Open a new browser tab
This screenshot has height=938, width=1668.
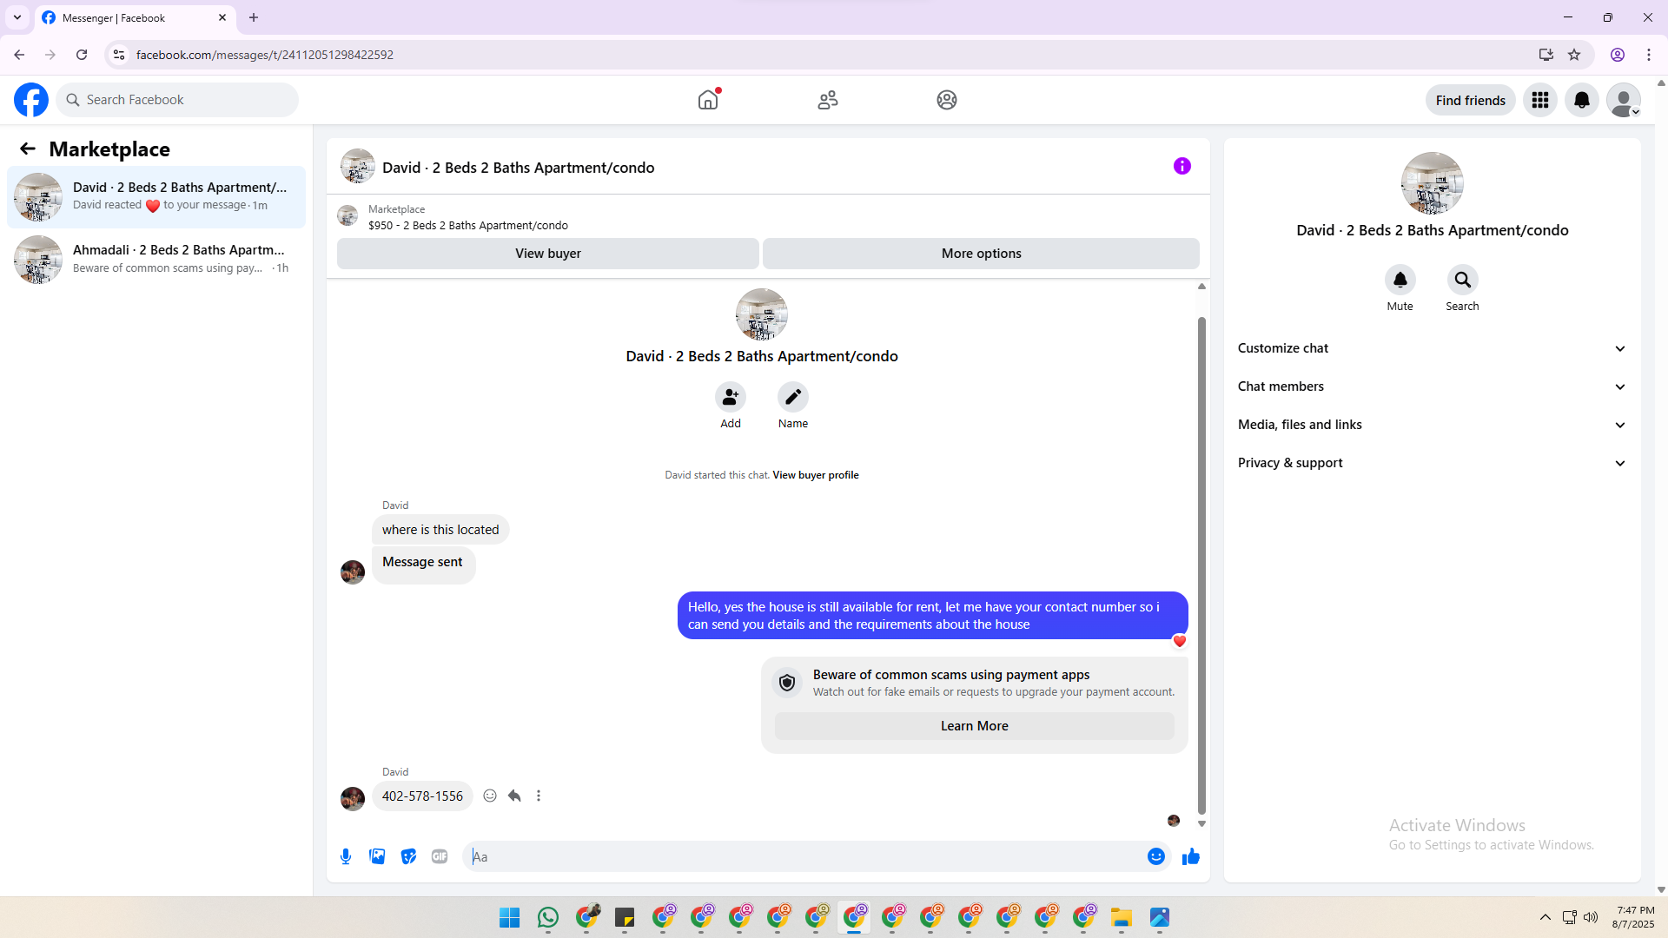coord(254,17)
